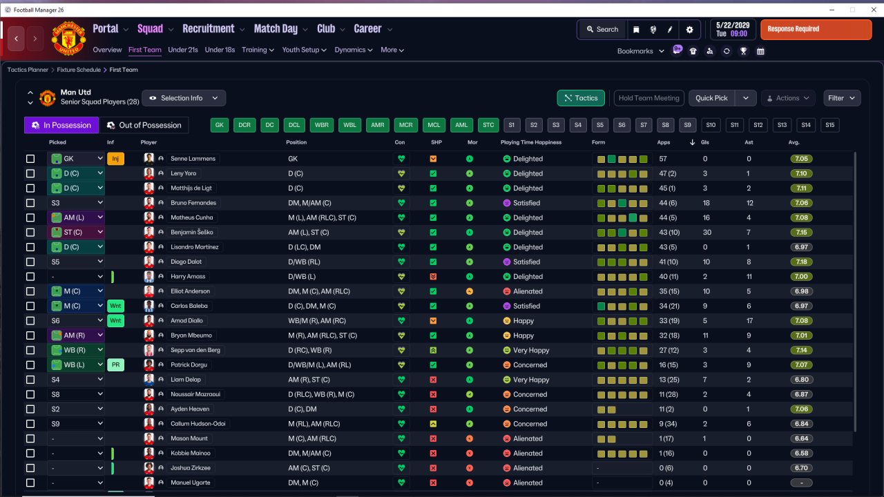Open the trophy shortcut icon
This screenshot has width=884, height=497.
(744, 51)
